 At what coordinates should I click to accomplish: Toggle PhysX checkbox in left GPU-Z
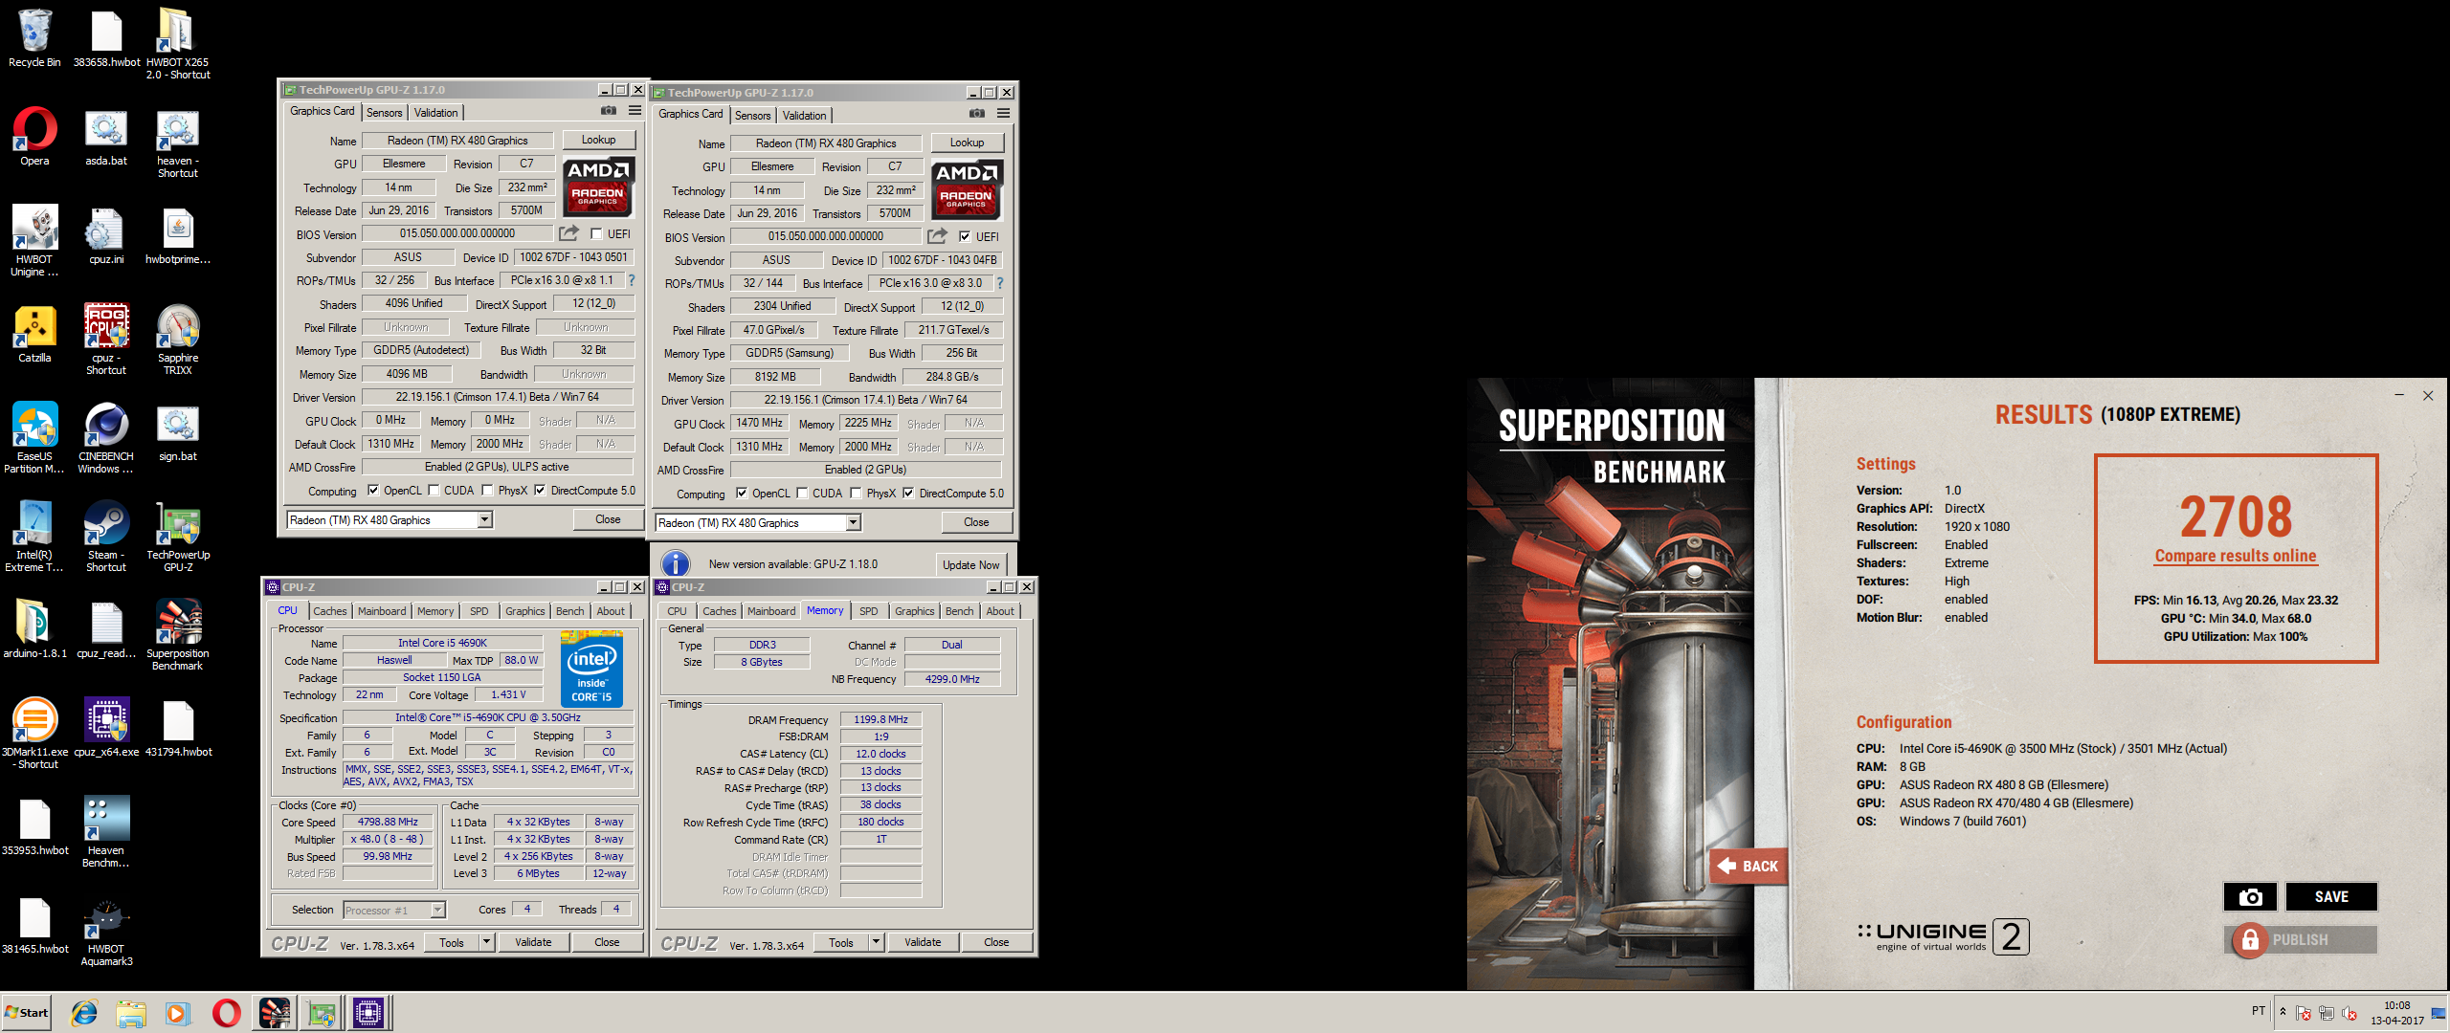tap(487, 491)
